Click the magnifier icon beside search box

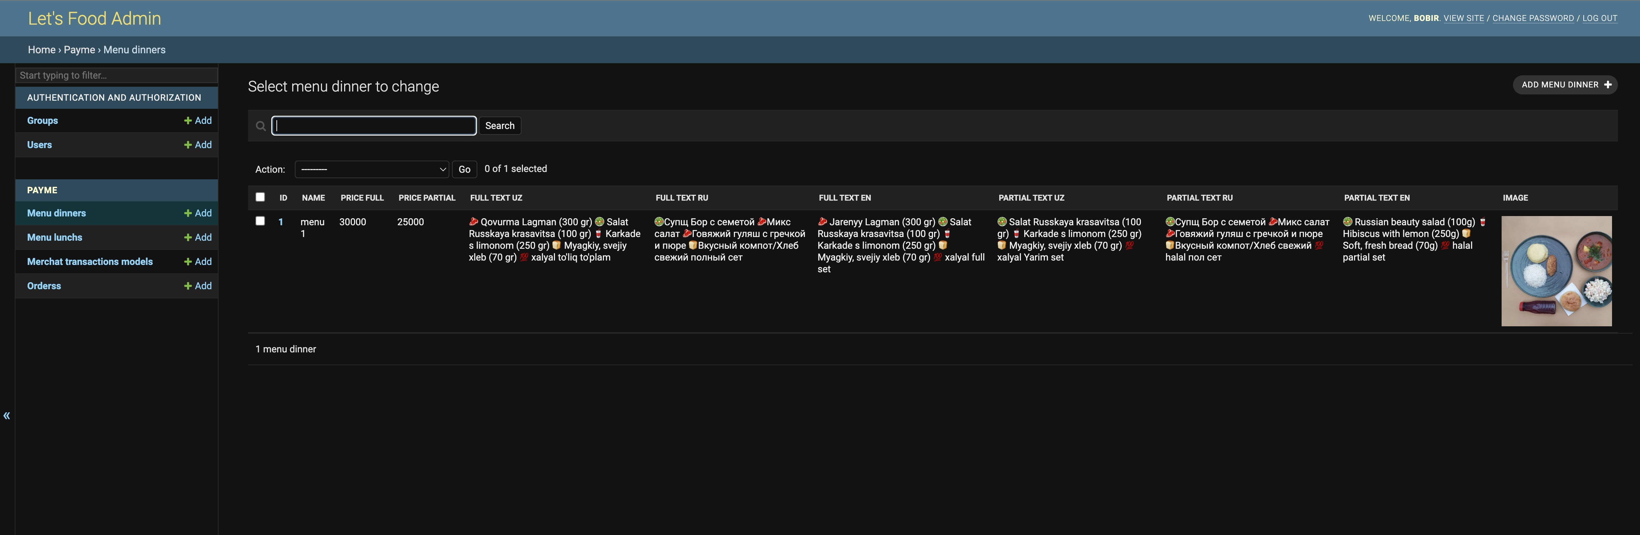[260, 126]
